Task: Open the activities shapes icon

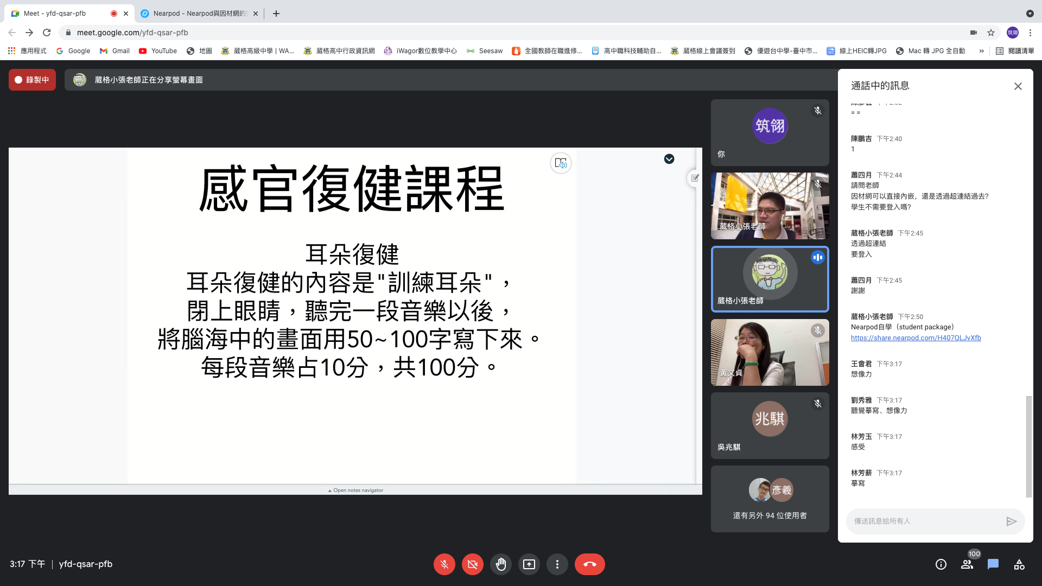Action: click(1019, 564)
